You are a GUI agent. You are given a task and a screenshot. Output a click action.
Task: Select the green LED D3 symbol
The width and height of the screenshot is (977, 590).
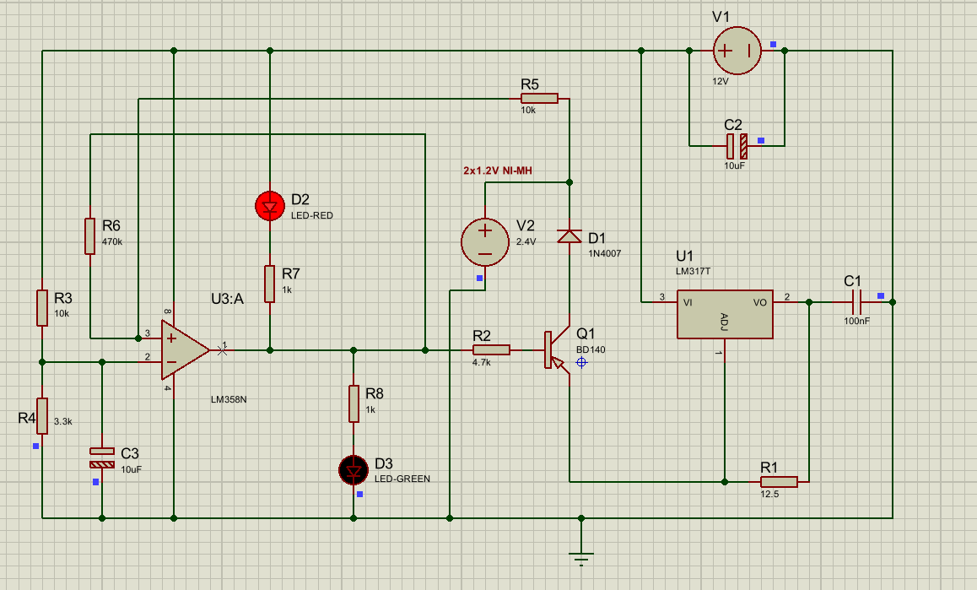354,469
